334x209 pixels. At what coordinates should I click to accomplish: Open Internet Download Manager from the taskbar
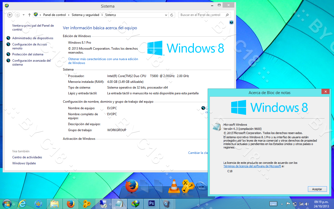(x=135, y=204)
